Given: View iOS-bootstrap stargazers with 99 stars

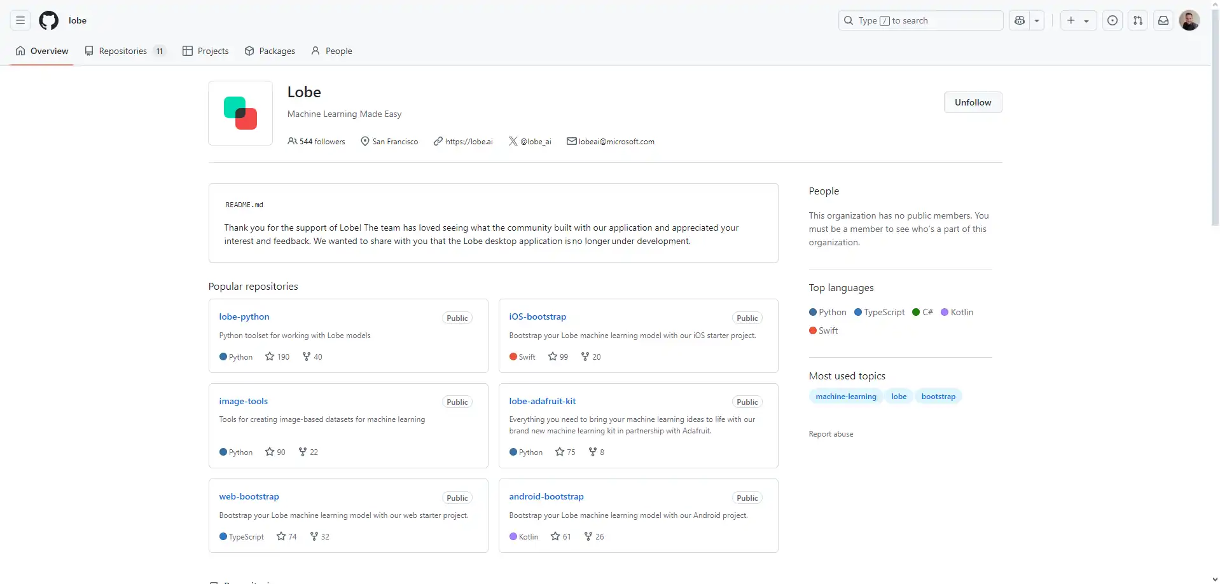Looking at the screenshot, I should pyautogui.click(x=558, y=357).
